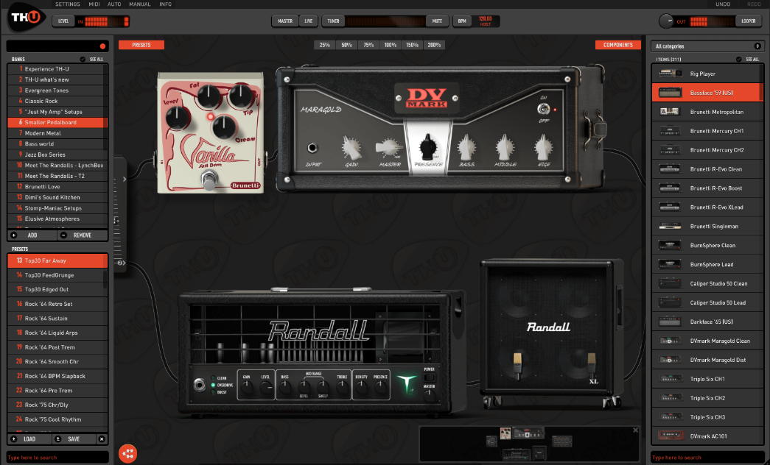This screenshot has width=770, height=465.
Task: Click the minus icon to REMOVE a bank
Action: 64,235
